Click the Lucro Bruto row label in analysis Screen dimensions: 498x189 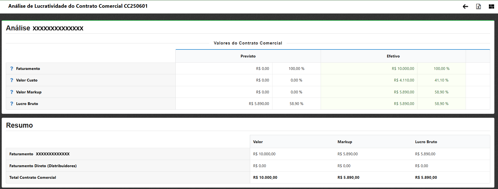[27, 104]
